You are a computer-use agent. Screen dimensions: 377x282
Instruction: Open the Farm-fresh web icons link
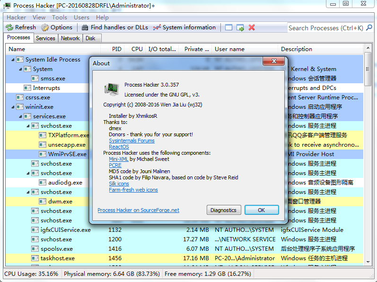[x=133, y=190]
